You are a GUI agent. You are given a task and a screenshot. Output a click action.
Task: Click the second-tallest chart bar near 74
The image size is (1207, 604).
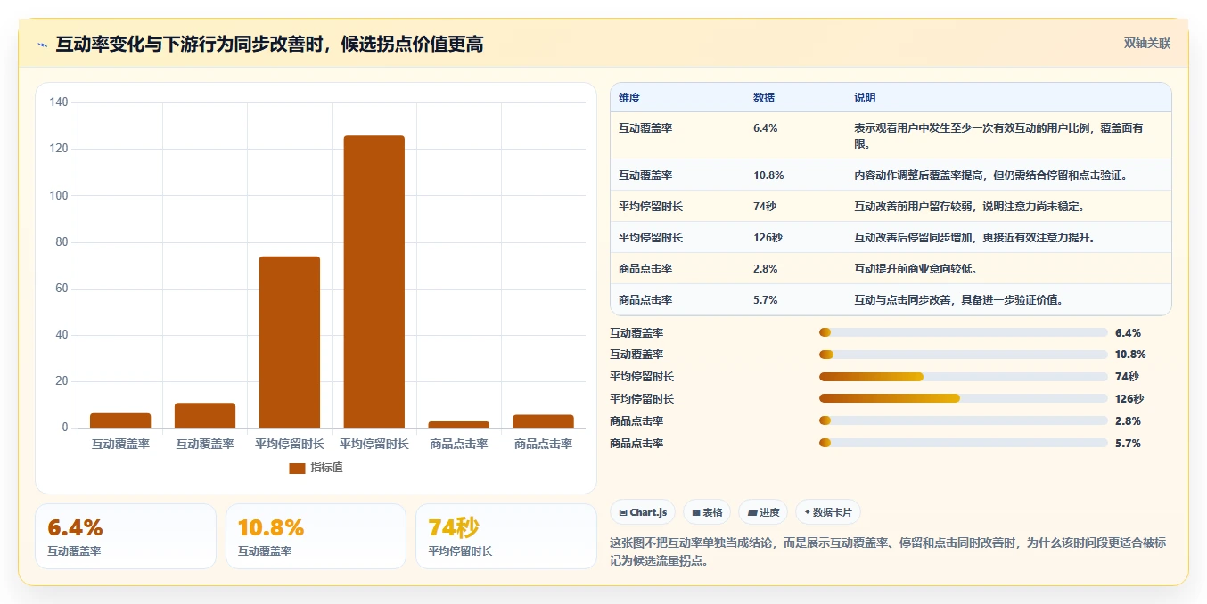[290, 342]
